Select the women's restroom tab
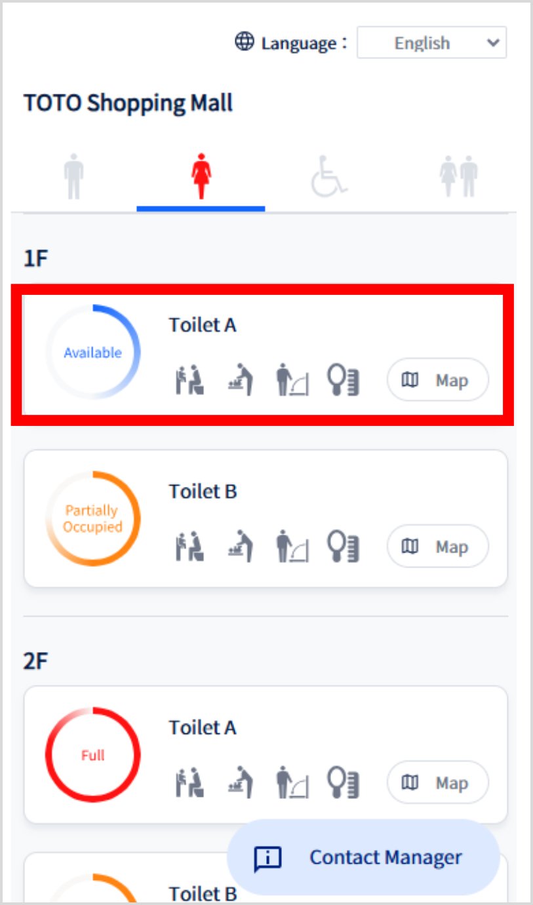This screenshot has height=905, width=533. (201, 176)
